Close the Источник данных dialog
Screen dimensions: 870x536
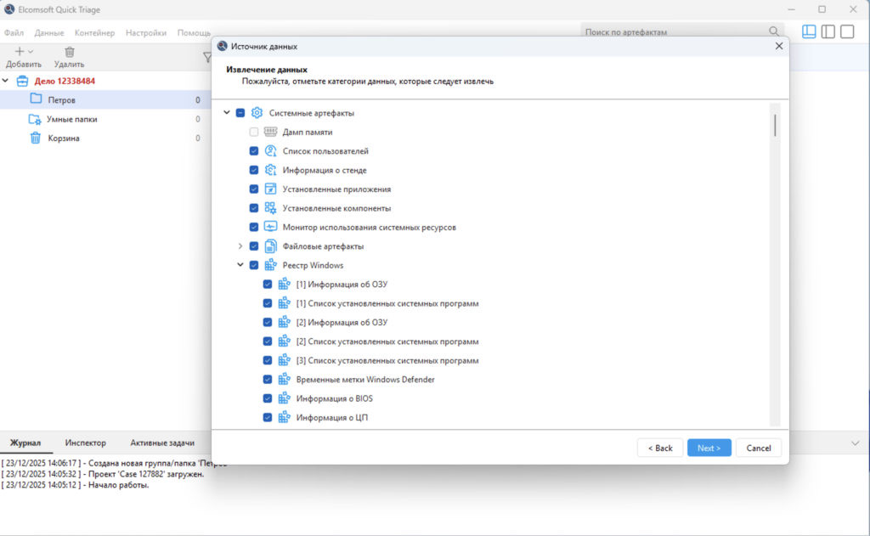pos(779,46)
